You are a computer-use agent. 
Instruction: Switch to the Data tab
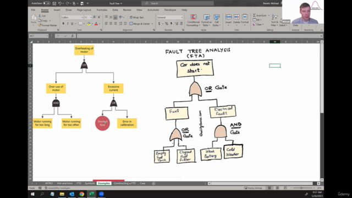pyautogui.click(x=115, y=10)
